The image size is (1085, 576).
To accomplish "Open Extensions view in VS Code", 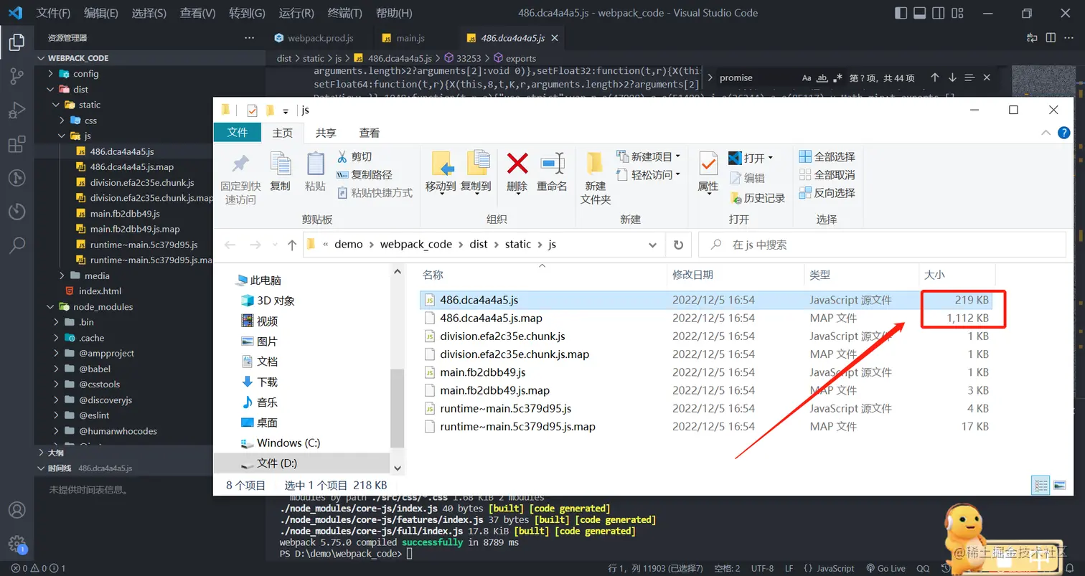I will (17, 144).
